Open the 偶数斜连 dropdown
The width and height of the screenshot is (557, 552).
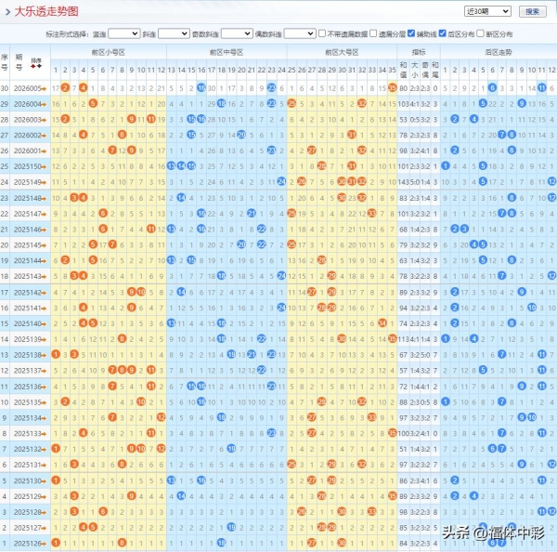click(299, 33)
